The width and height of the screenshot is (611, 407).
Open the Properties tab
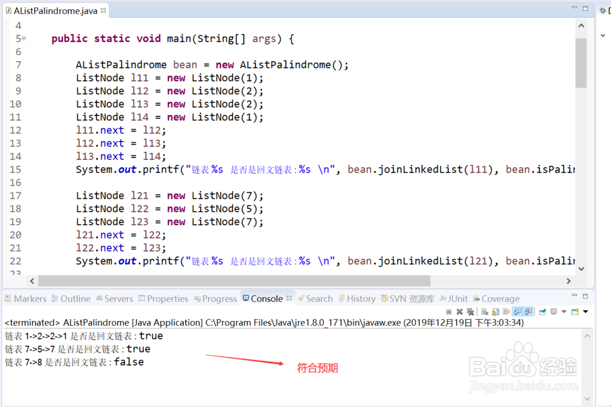click(x=163, y=298)
